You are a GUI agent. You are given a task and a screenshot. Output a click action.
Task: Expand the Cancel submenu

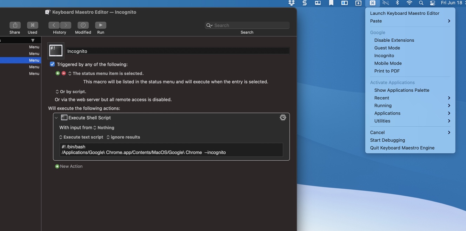(x=410, y=133)
